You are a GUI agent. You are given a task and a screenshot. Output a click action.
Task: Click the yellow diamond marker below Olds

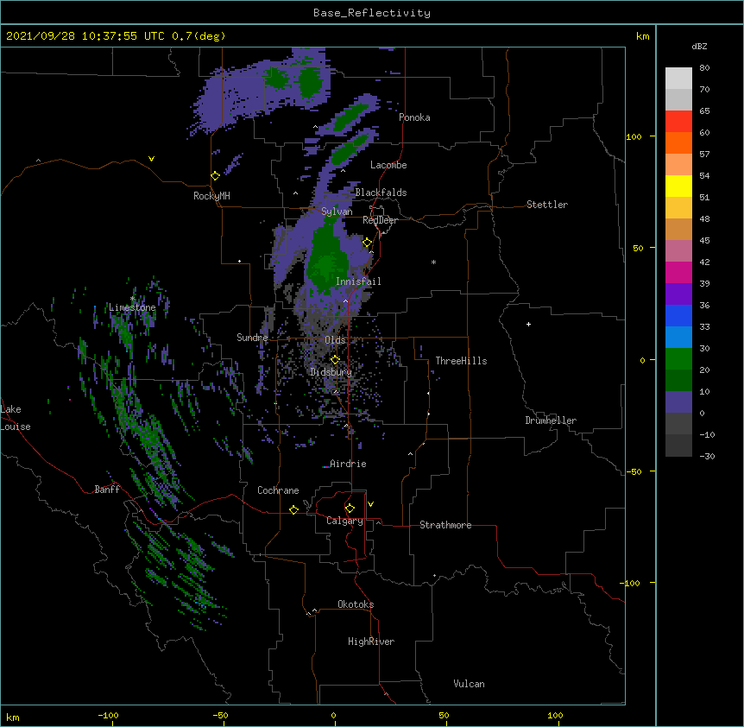[x=335, y=359]
